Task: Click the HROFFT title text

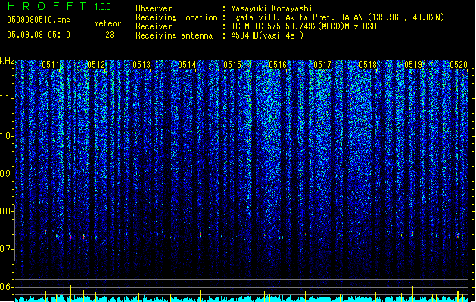Action: coord(47,6)
